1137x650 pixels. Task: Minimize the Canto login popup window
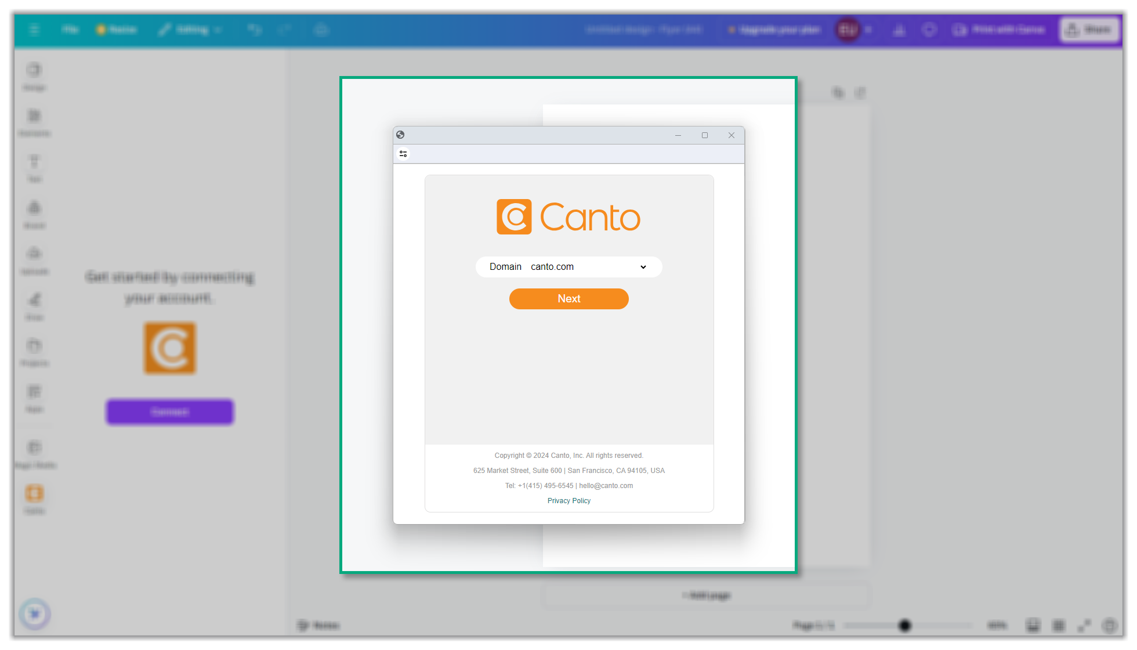pos(678,135)
